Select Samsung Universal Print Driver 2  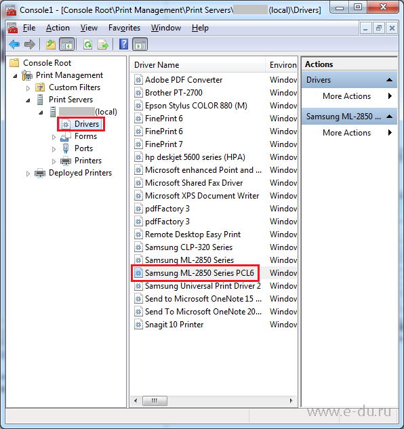203,286
